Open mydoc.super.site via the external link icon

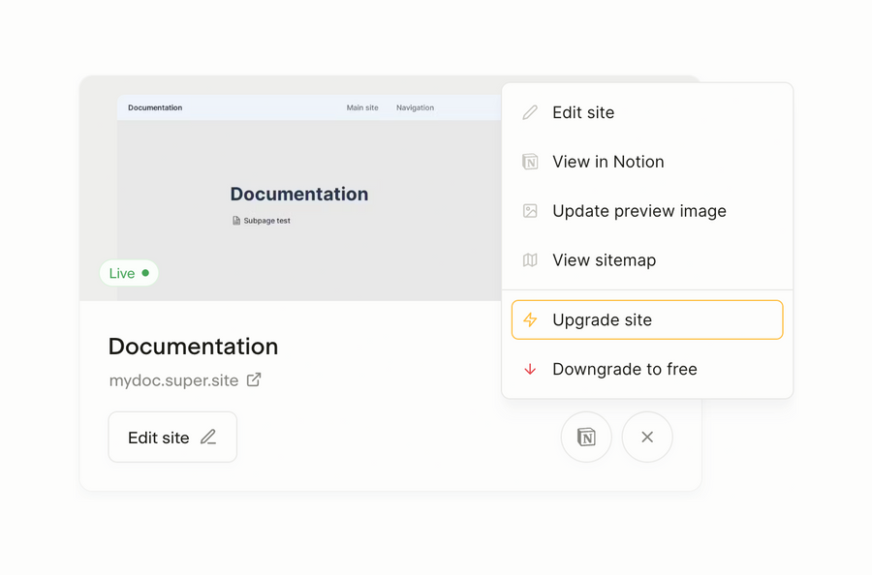coord(254,380)
